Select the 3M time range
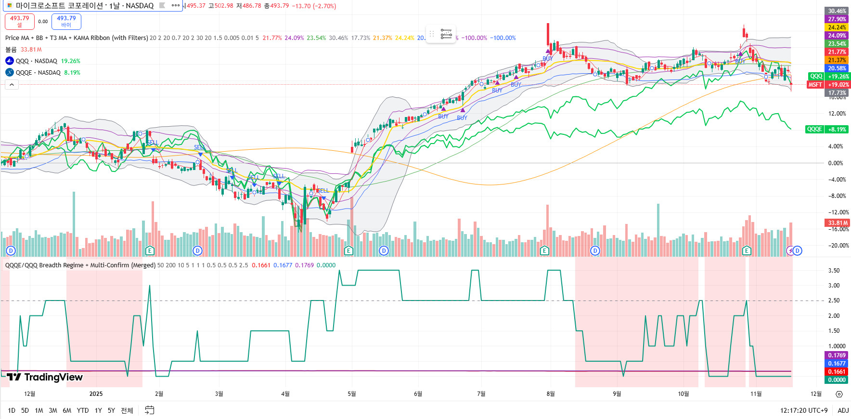This screenshot has height=419, width=851. click(x=53, y=410)
